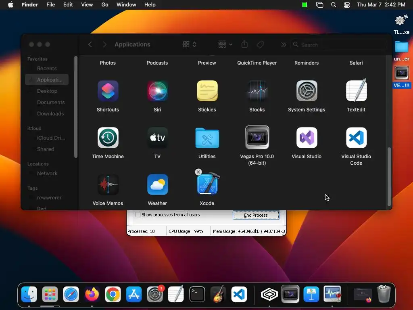The image size is (413, 310).
Task: Open Activity Monitor from the Dock
Action: 332,294
